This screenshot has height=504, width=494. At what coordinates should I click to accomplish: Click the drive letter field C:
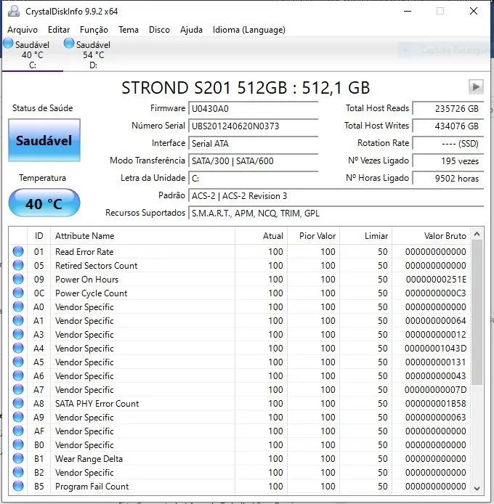[x=253, y=179]
